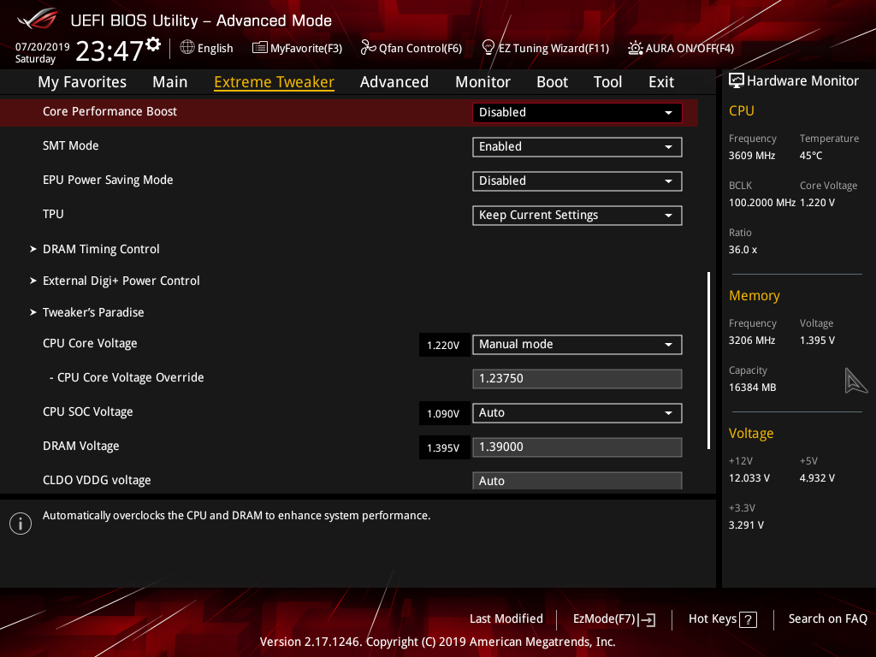Click the info icon beside help text

point(21,524)
